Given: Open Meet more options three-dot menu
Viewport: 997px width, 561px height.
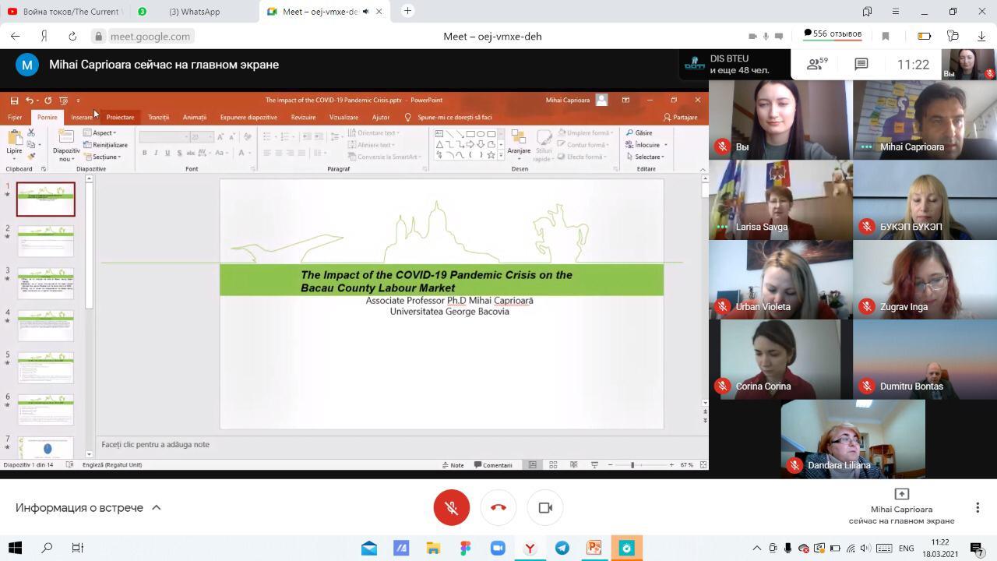Looking at the screenshot, I should tap(978, 507).
